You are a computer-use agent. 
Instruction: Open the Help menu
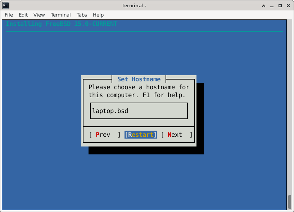coord(98,15)
